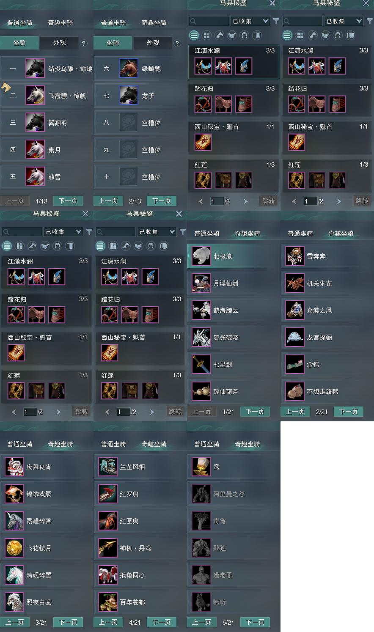Click the 百年苍郁 mount icon
This screenshot has width=374, height=632.
108,602
